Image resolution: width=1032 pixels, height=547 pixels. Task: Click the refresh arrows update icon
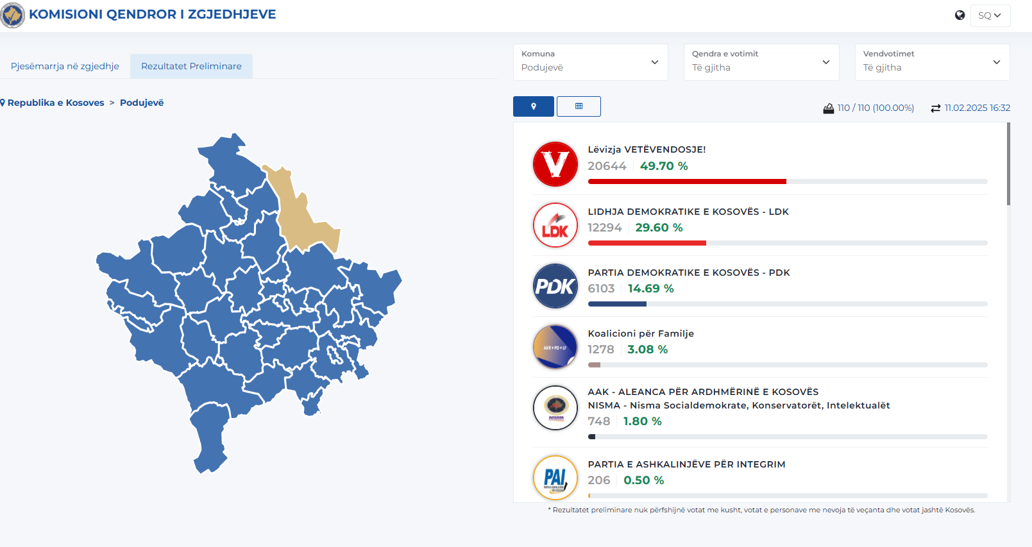click(x=936, y=108)
